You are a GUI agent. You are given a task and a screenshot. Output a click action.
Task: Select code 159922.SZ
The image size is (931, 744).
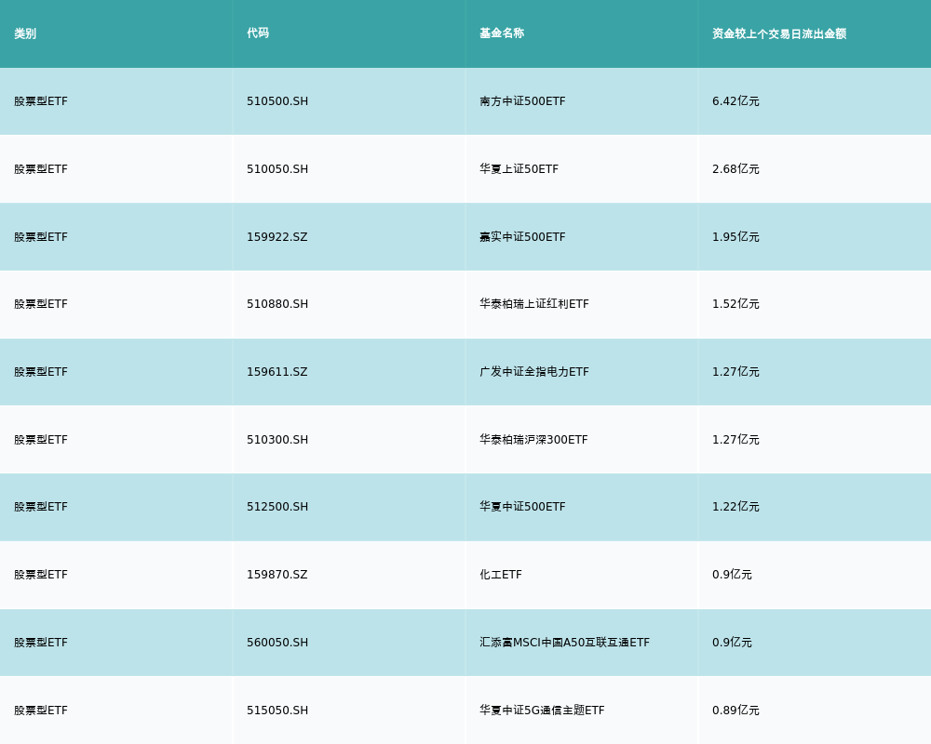[x=277, y=237]
